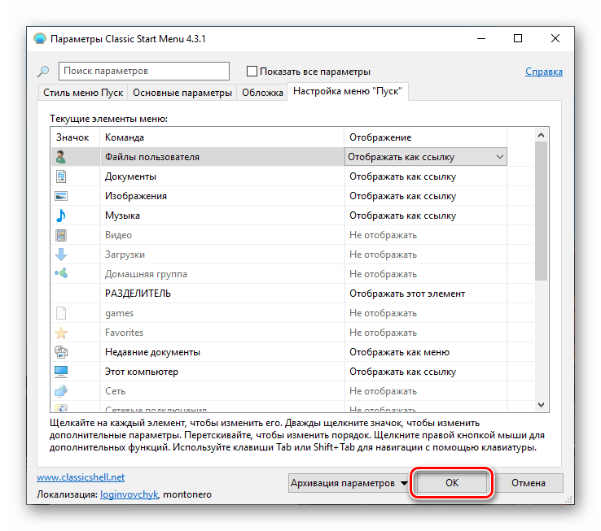Focus the Поиск параметров search field
601x531 pixels.
[x=143, y=72]
